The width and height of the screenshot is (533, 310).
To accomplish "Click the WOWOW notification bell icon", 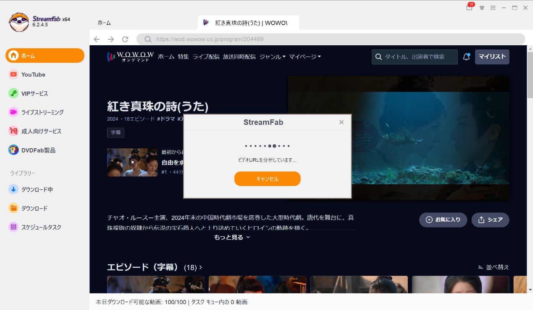I will click(466, 57).
